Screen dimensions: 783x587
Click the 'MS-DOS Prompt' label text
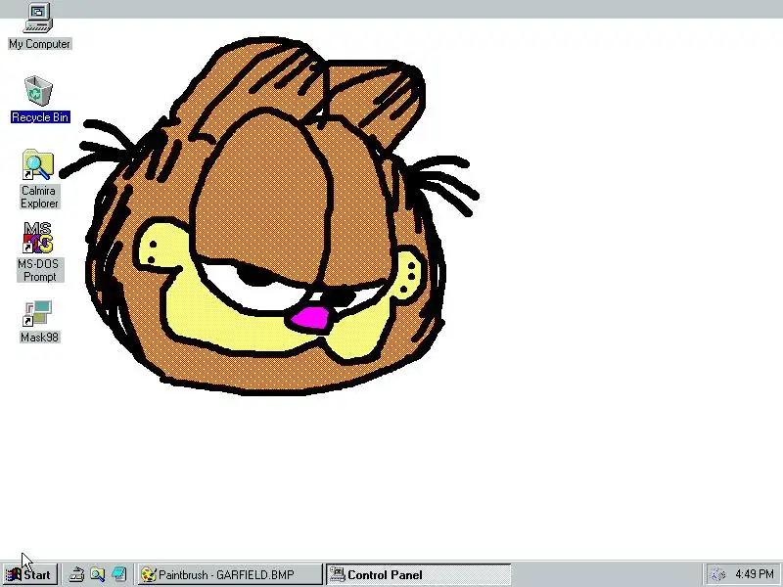coord(39,270)
